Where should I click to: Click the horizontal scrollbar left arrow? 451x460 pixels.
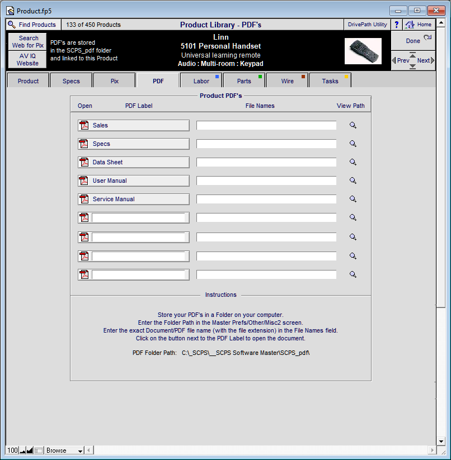[x=88, y=450]
